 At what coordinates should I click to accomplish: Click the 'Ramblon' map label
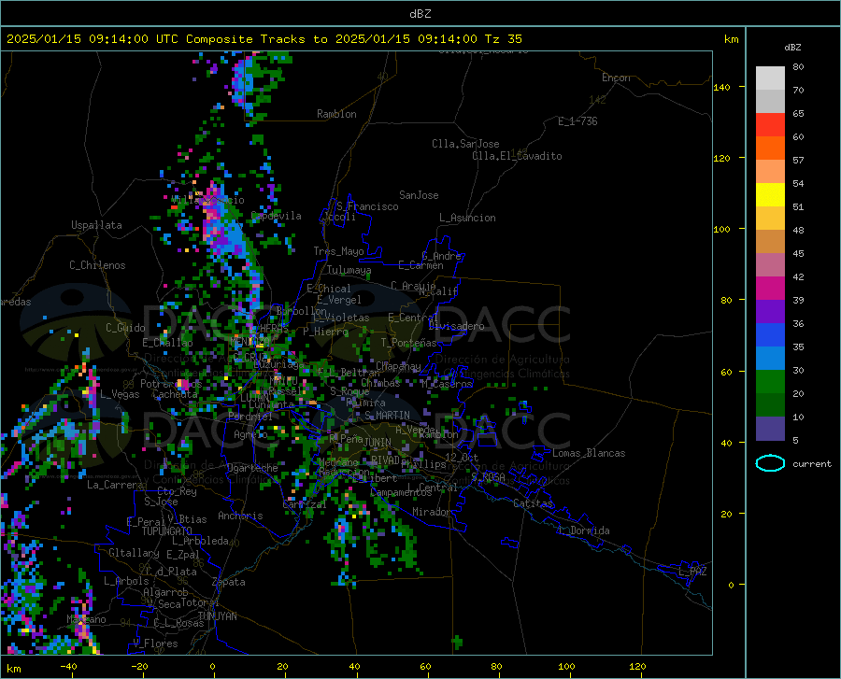click(336, 114)
